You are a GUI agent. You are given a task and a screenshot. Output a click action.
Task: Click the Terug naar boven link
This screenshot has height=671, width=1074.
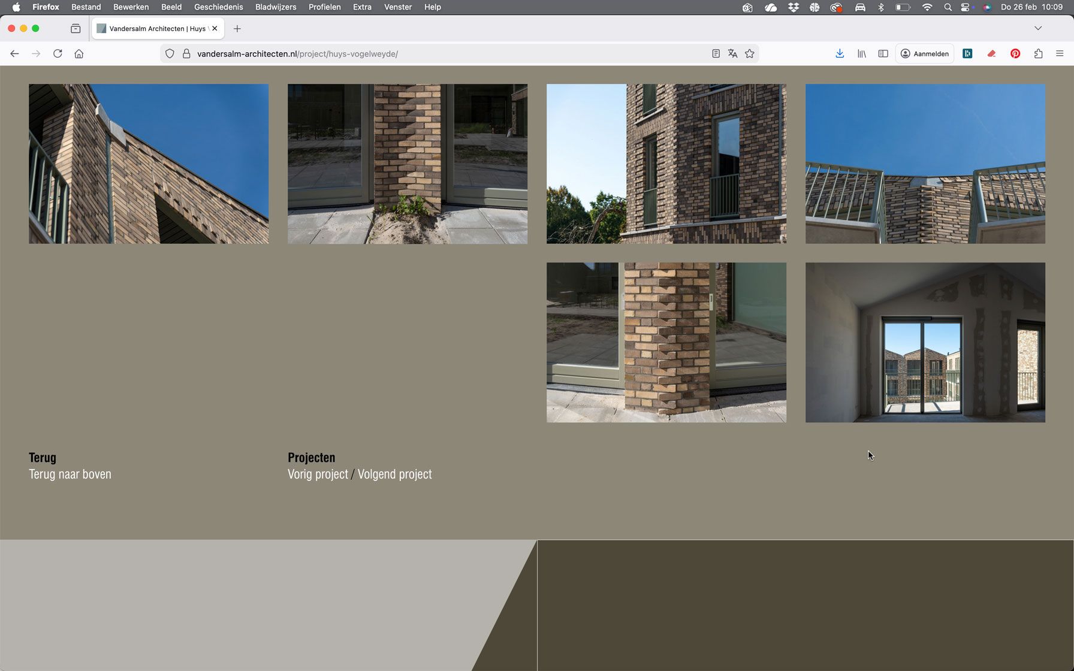tap(70, 474)
